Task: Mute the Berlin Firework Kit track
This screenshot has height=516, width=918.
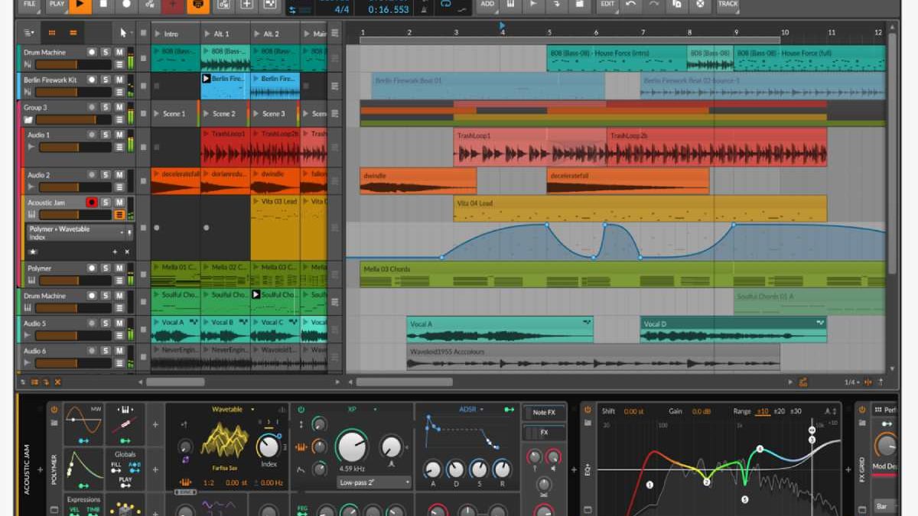Action: tap(119, 80)
